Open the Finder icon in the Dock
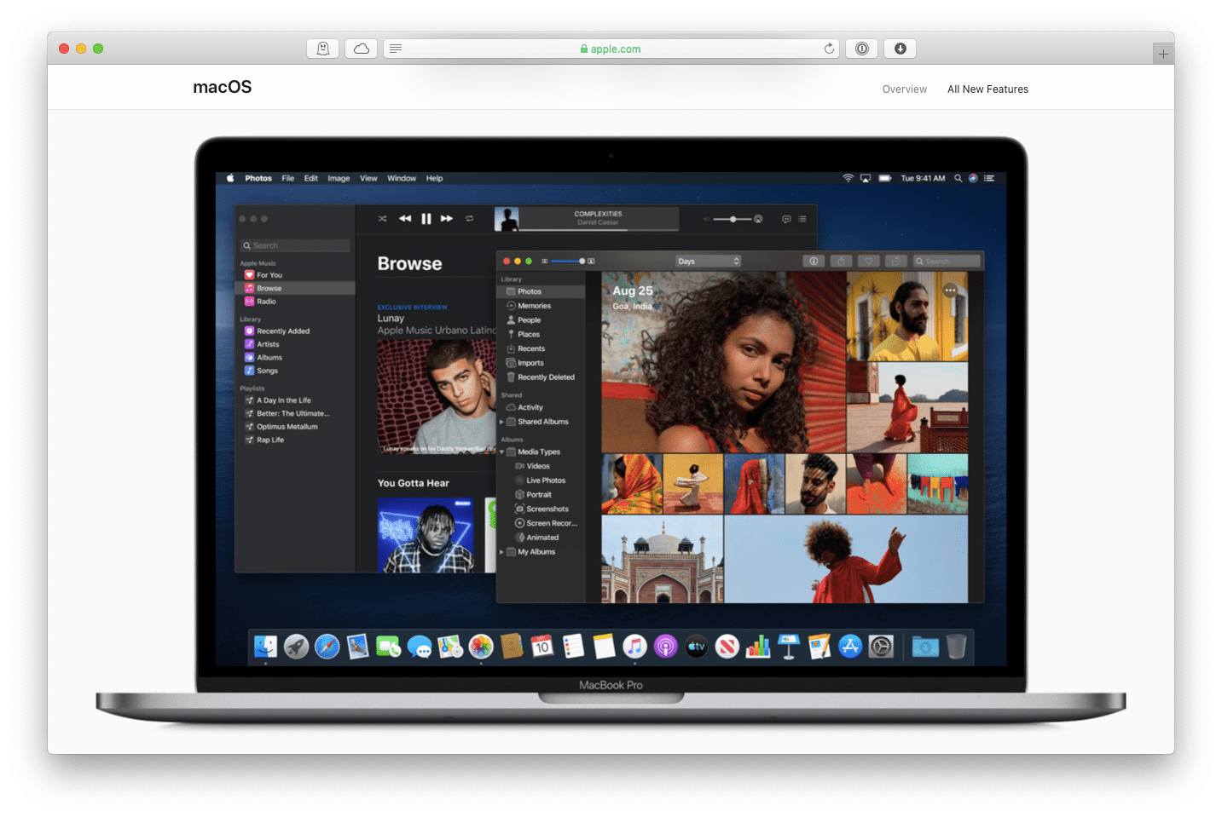This screenshot has width=1222, height=817. (x=265, y=647)
